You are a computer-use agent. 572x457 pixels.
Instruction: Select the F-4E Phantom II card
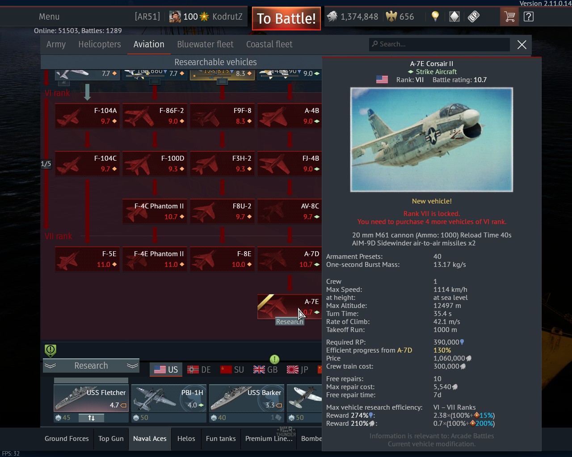click(155, 259)
